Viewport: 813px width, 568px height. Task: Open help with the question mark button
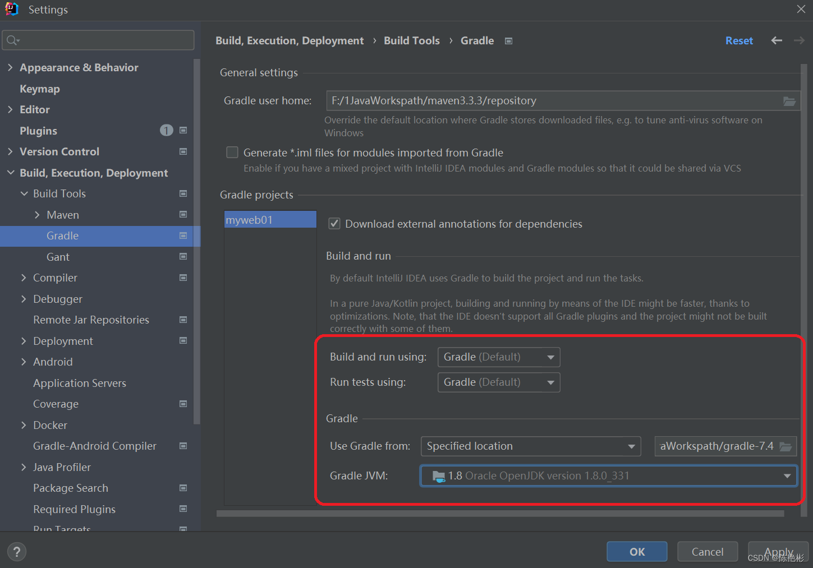tap(17, 552)
